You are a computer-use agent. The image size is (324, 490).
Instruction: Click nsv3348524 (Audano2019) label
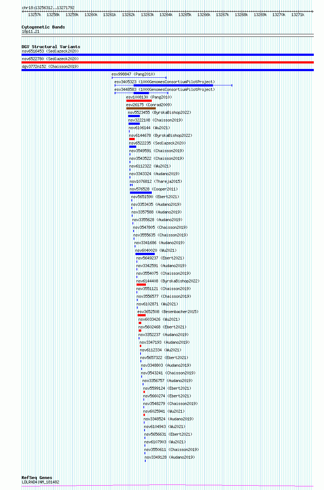coord(169,419)
